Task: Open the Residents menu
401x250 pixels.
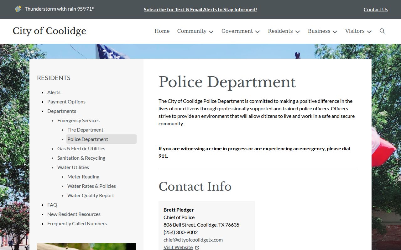Action: click(280, 31)
